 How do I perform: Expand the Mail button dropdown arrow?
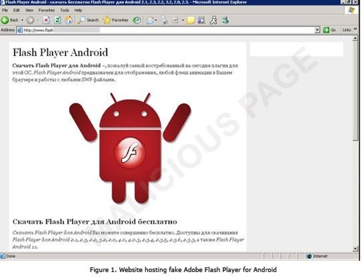click(156, 20)
